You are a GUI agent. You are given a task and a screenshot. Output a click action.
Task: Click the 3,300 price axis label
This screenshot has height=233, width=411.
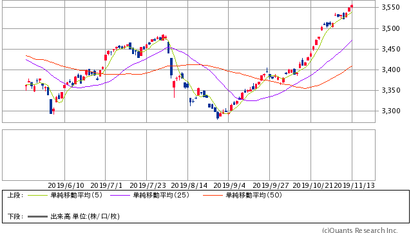point(391,111)
